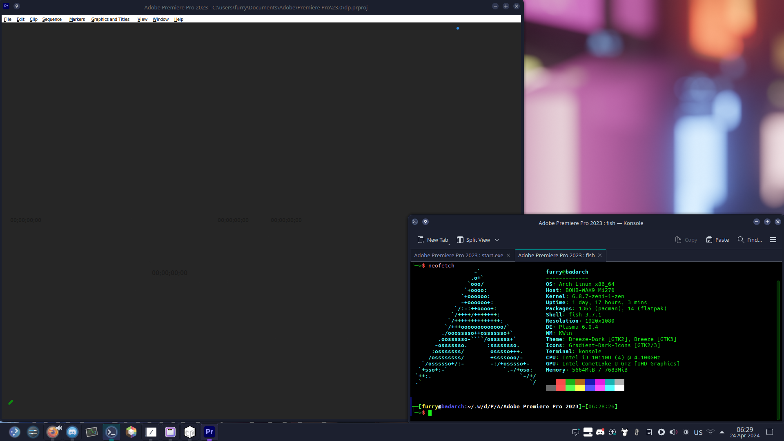Click the US keyboard layout indicator
Image resolution: width=784 pixels, height=441 pixels.
(698, 432)
